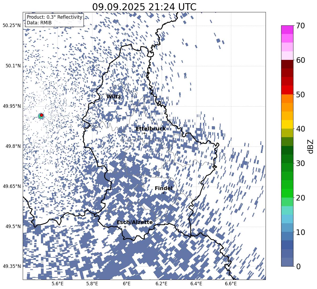Image resolution: width=317 pixels, height=289 pixels.
Task: Click the colorbar tick value 40
Action: point(300,129)
